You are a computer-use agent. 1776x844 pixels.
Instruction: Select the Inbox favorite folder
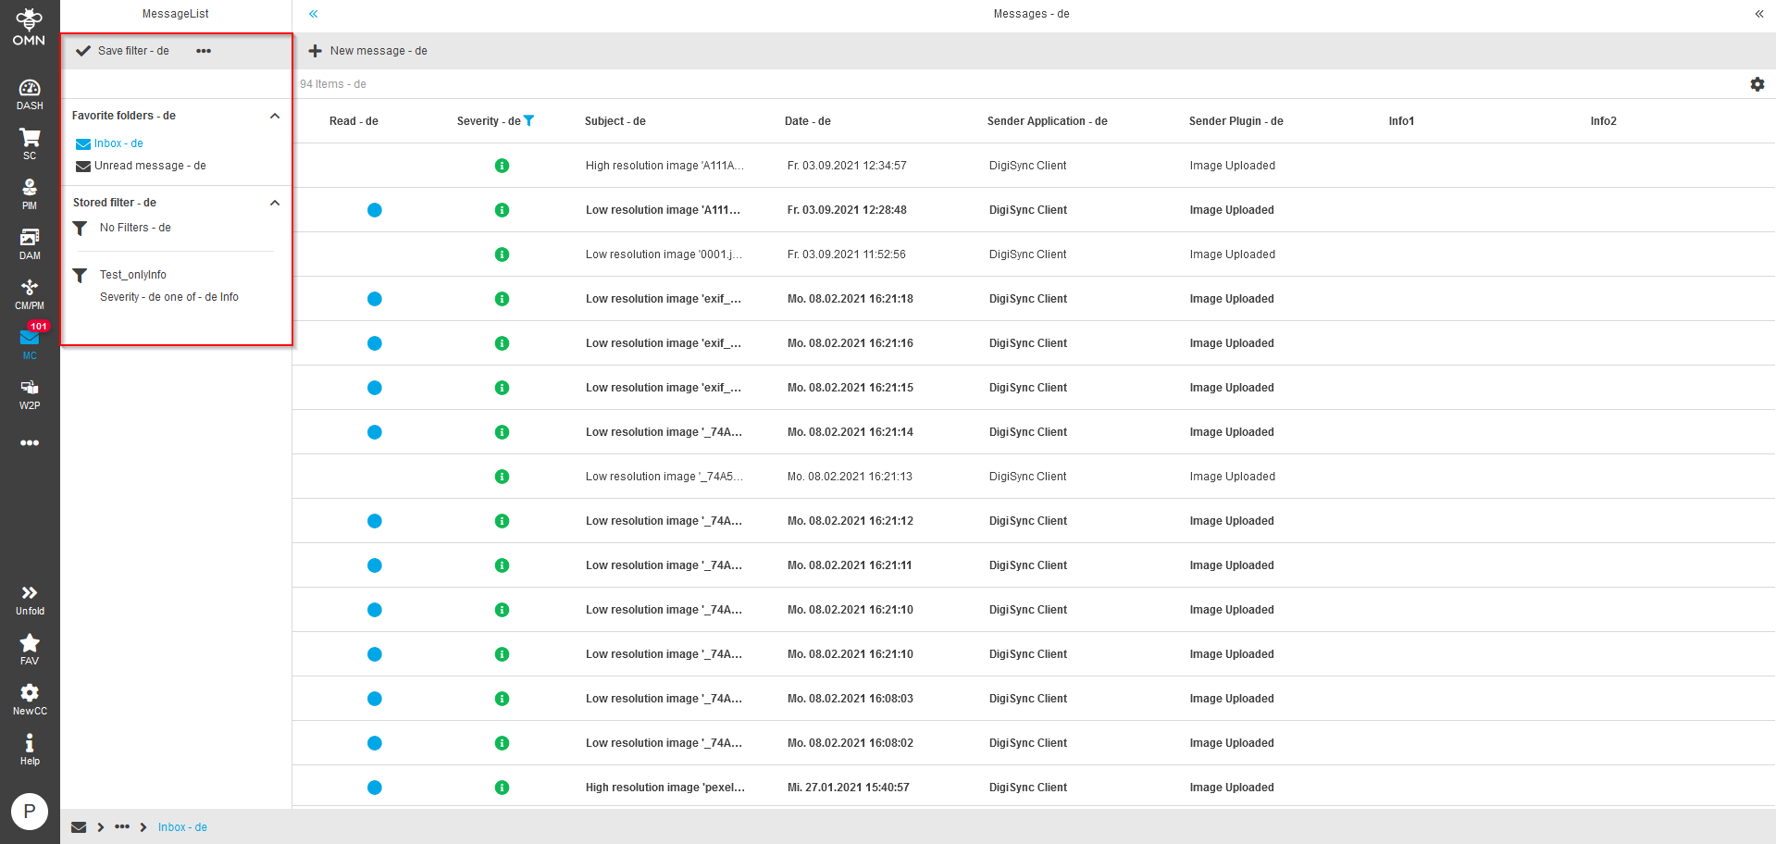tap(118, 143)
